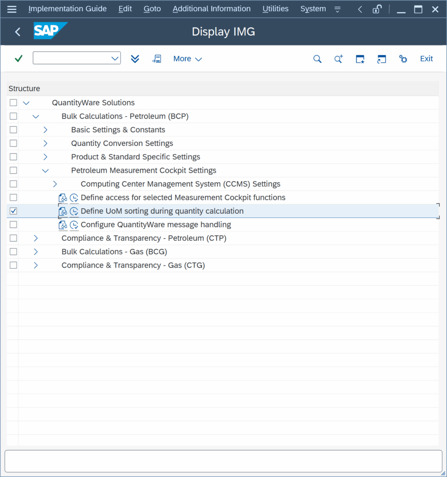Select Define access for selected Measurement Cockpit functions
Image resolution: width=447 pixels, height=477 pixels.
tap(183, 198)
